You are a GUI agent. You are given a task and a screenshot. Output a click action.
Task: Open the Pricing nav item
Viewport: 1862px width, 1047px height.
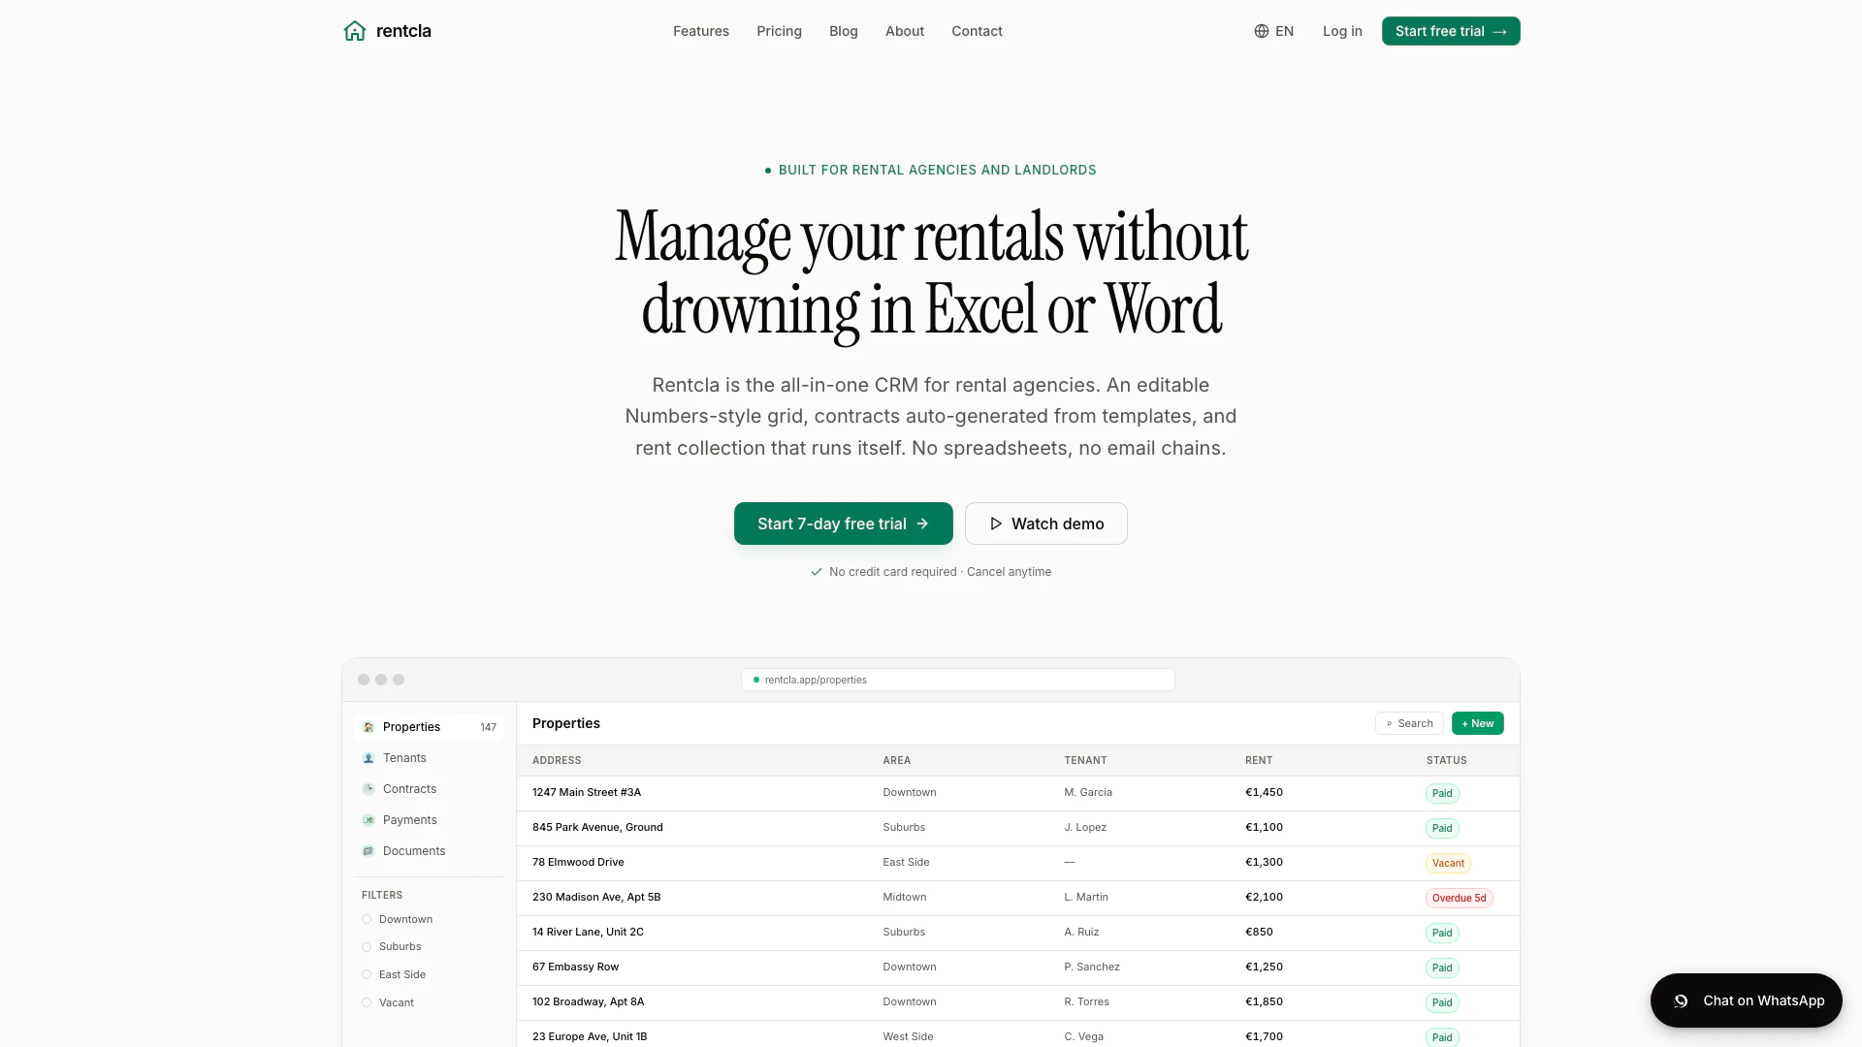coord(779,31)
